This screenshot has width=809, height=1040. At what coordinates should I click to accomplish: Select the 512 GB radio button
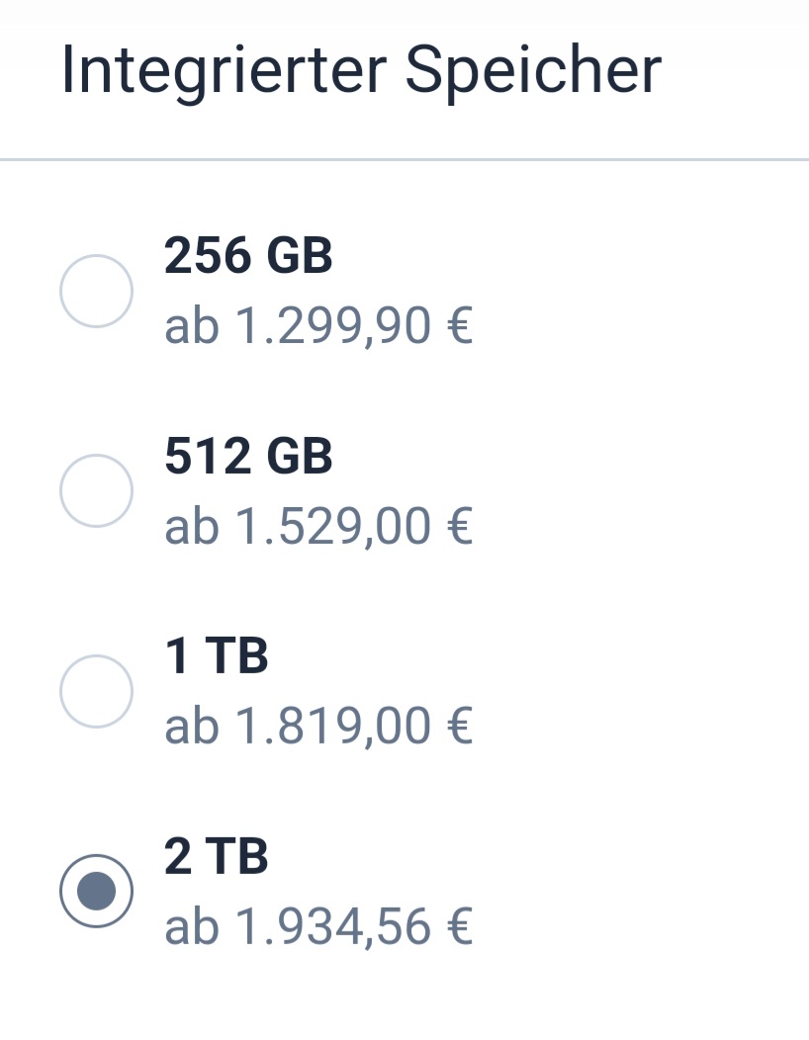[96, 490]
